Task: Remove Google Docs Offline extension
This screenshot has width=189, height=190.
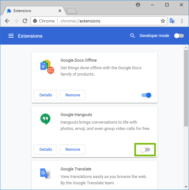Action: coord(72,95)
